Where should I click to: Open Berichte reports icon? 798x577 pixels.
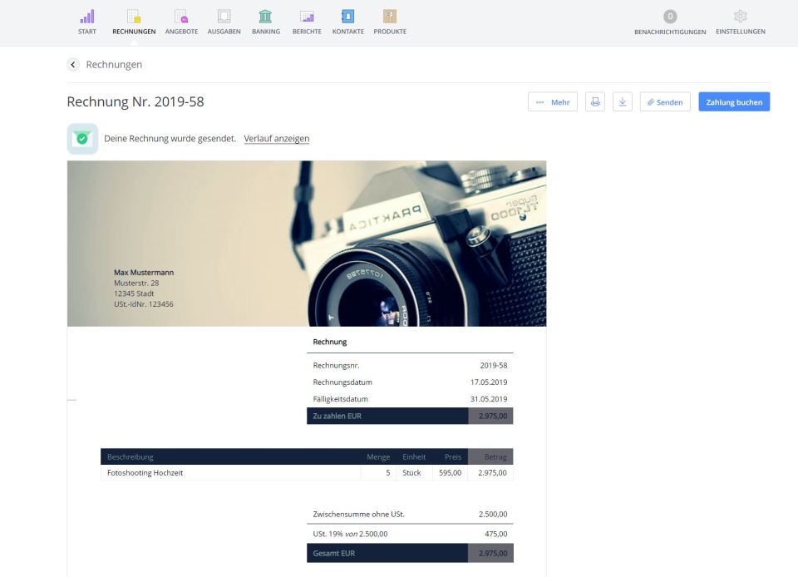307,17
